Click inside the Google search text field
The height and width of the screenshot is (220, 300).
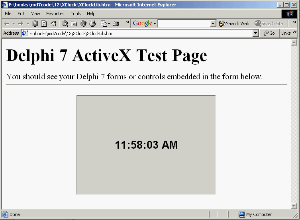(183, 24)
